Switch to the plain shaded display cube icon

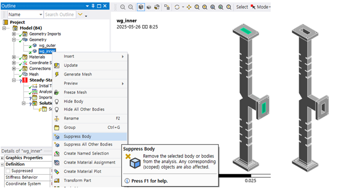tap(149, 7)
